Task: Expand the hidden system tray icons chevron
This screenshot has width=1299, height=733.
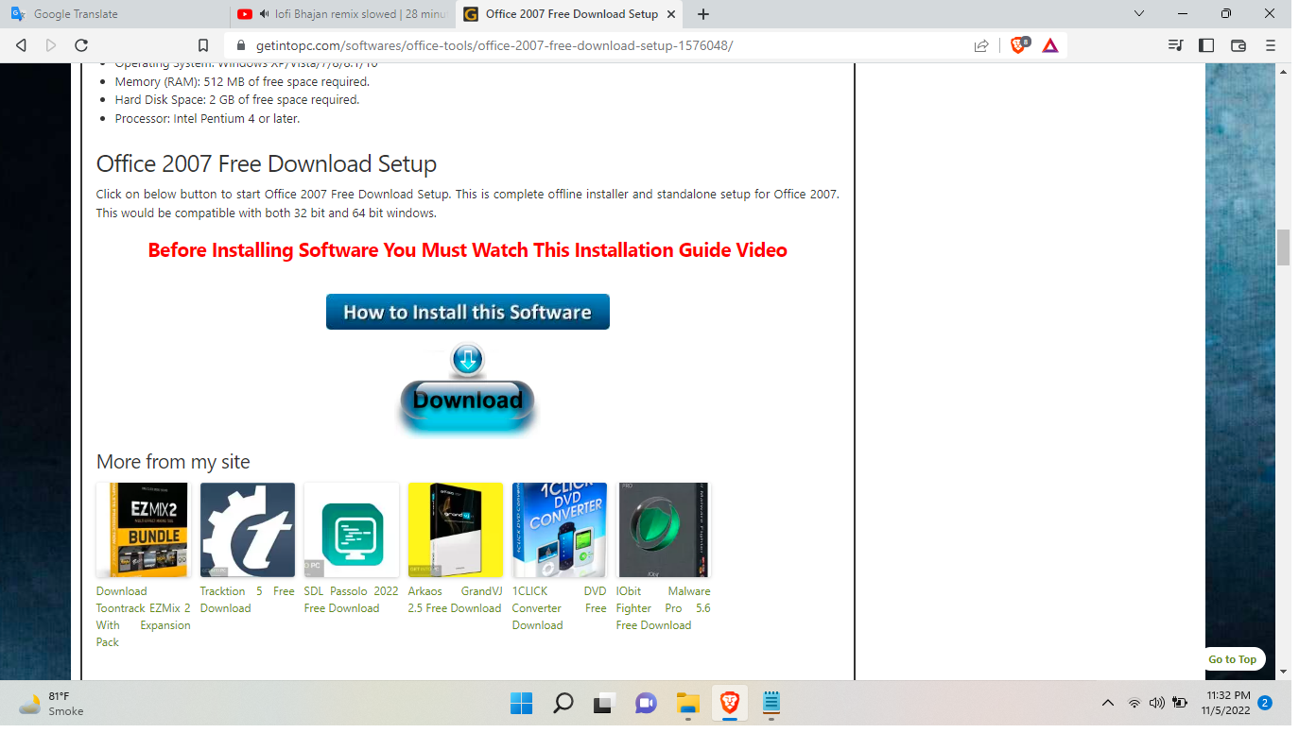Action: 1108,703
